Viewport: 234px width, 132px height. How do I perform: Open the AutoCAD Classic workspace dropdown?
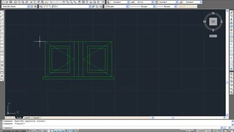(29, 7)
